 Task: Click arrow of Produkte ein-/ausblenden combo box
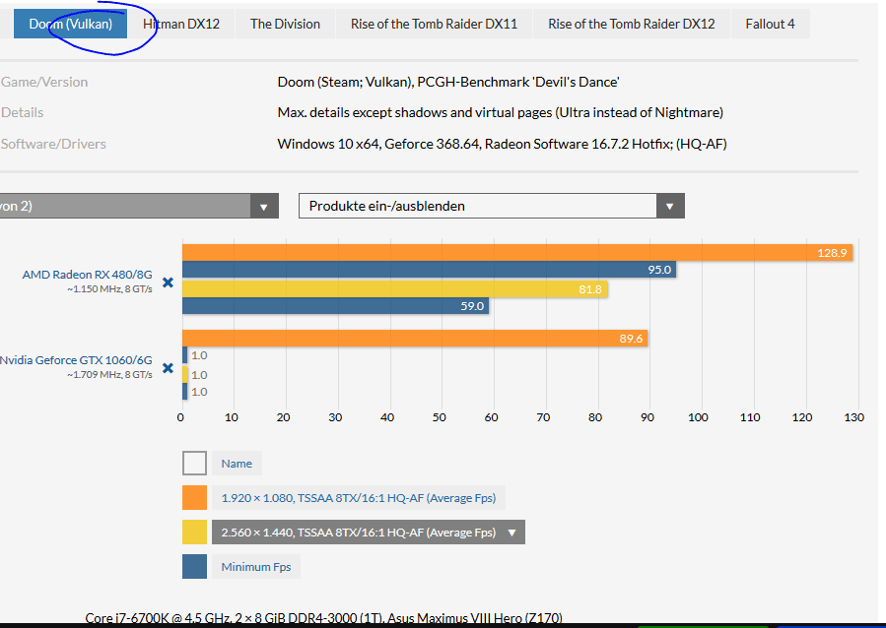coord(670,206)
